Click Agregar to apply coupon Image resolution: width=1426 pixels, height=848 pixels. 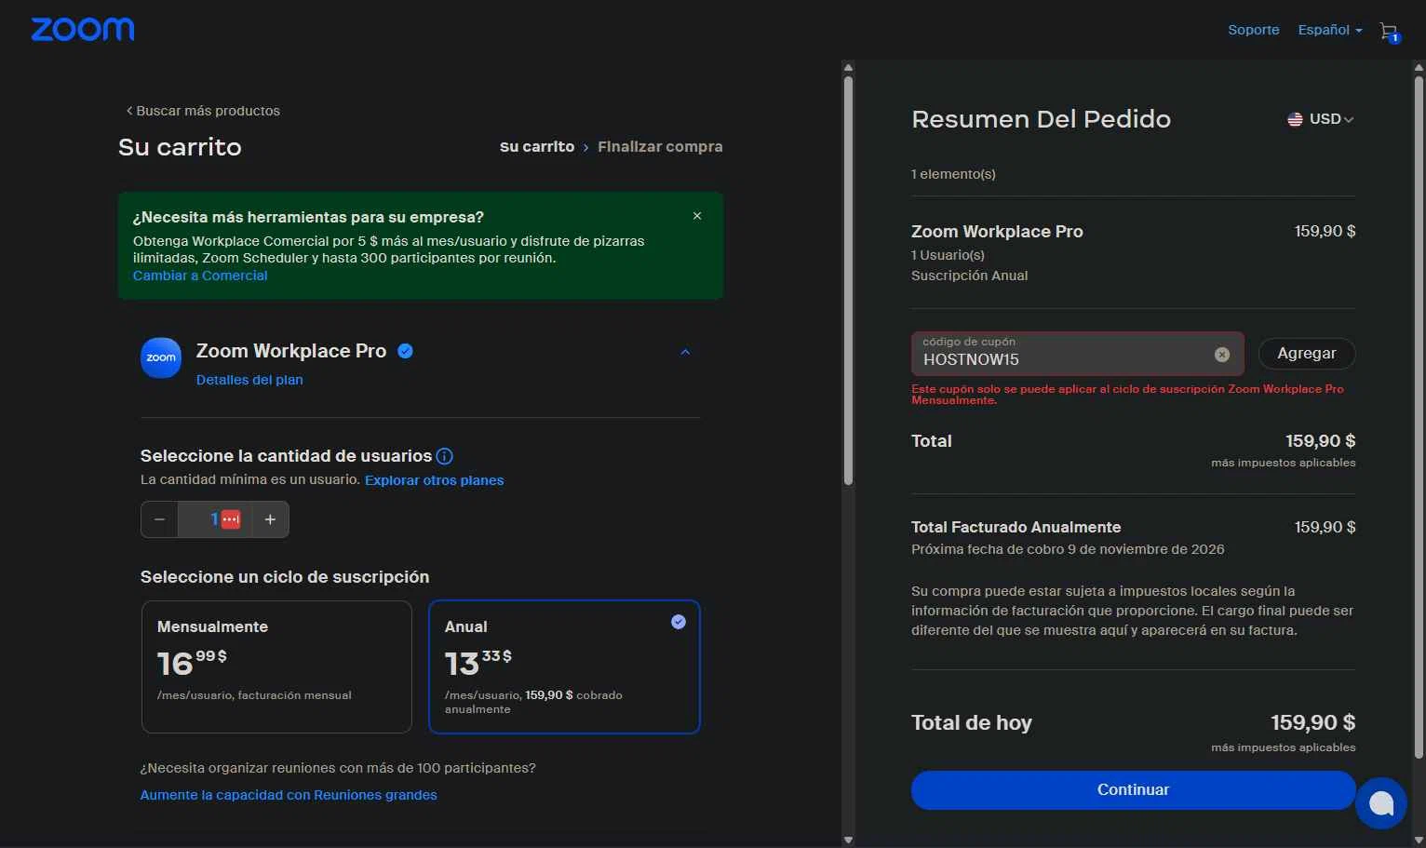click(x=1306, y=354)
